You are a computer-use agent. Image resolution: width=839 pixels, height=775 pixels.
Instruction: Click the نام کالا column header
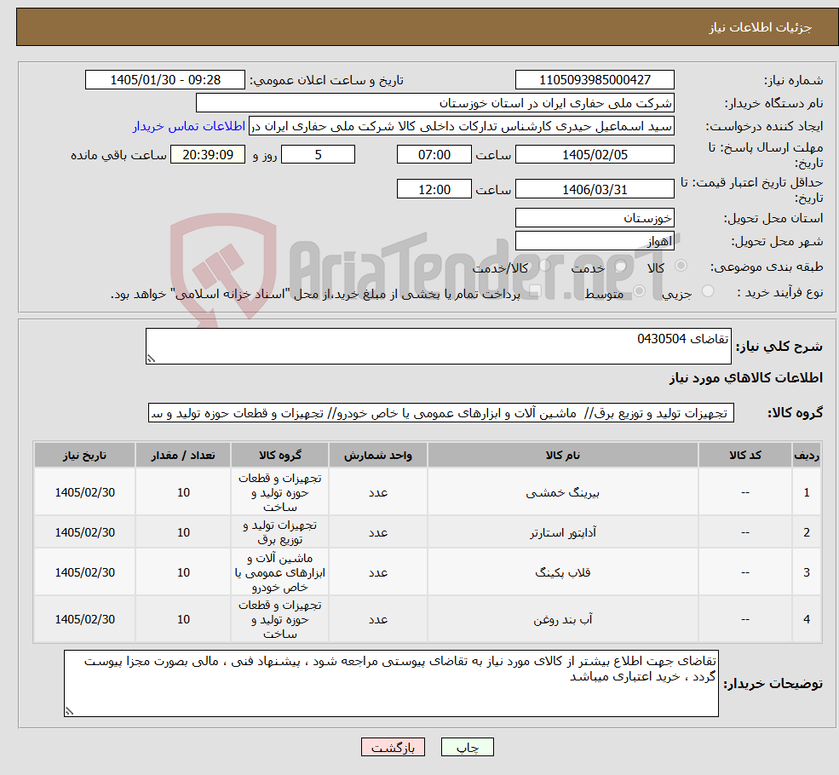pos(563,455)
